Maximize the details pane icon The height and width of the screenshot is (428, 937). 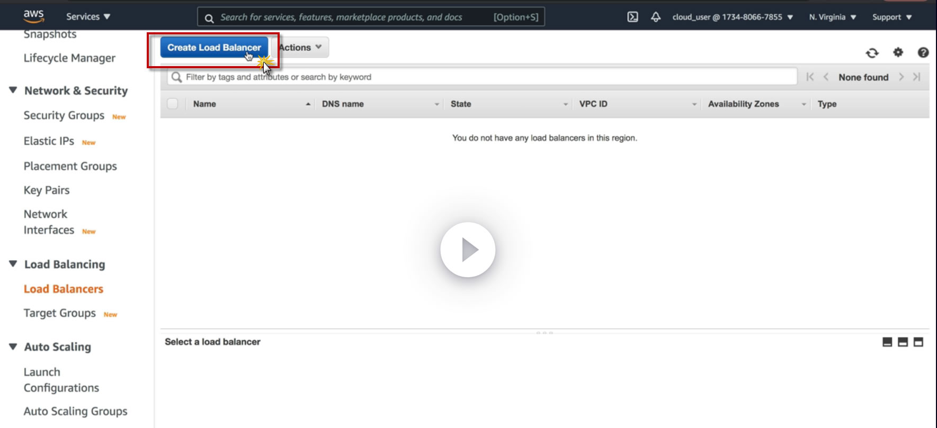[918, 342]
